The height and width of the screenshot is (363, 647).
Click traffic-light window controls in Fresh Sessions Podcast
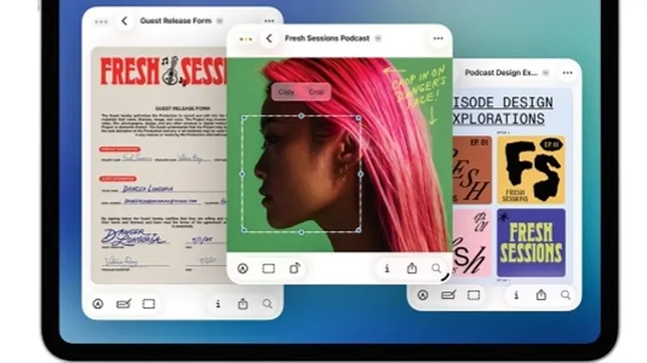pyautogui.click(x=246, y=39)
